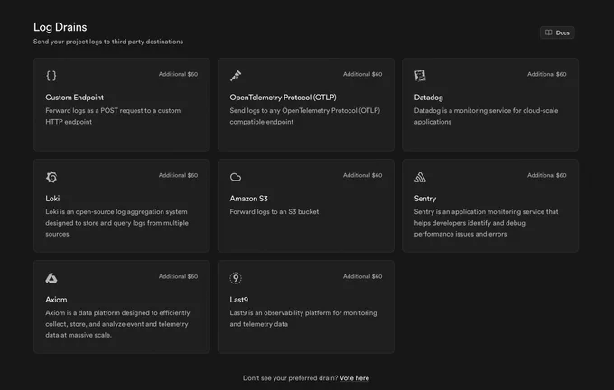Select the OpenTelemetry Protocol (OTLP) title
This screenshot has height=390, width=614.
[x=284, y=97]
